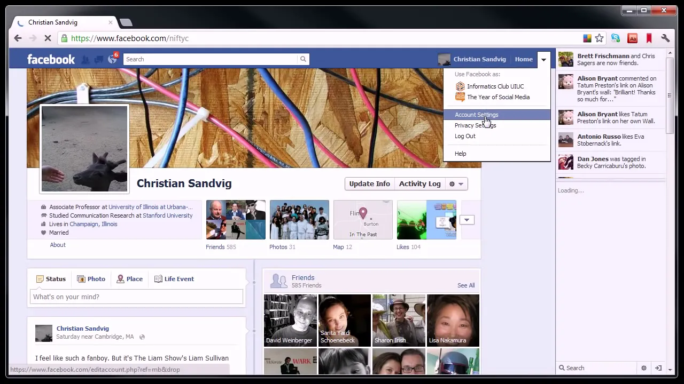Open Photos 31 thumbnail
Image resolution: width=684 pixels, height=384 pixels.
[299, 220]
